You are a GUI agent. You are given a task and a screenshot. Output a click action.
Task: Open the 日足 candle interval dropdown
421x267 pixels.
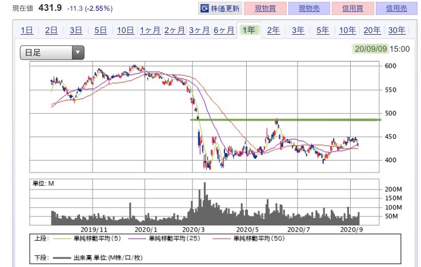[52, 52]
